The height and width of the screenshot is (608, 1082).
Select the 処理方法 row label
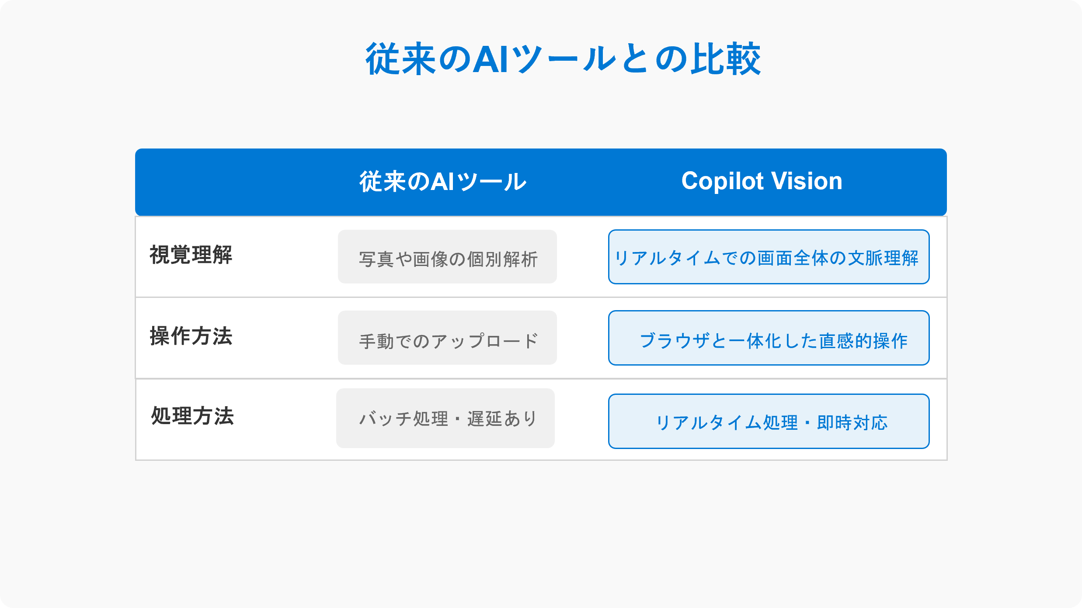click(x=192, y=416)
